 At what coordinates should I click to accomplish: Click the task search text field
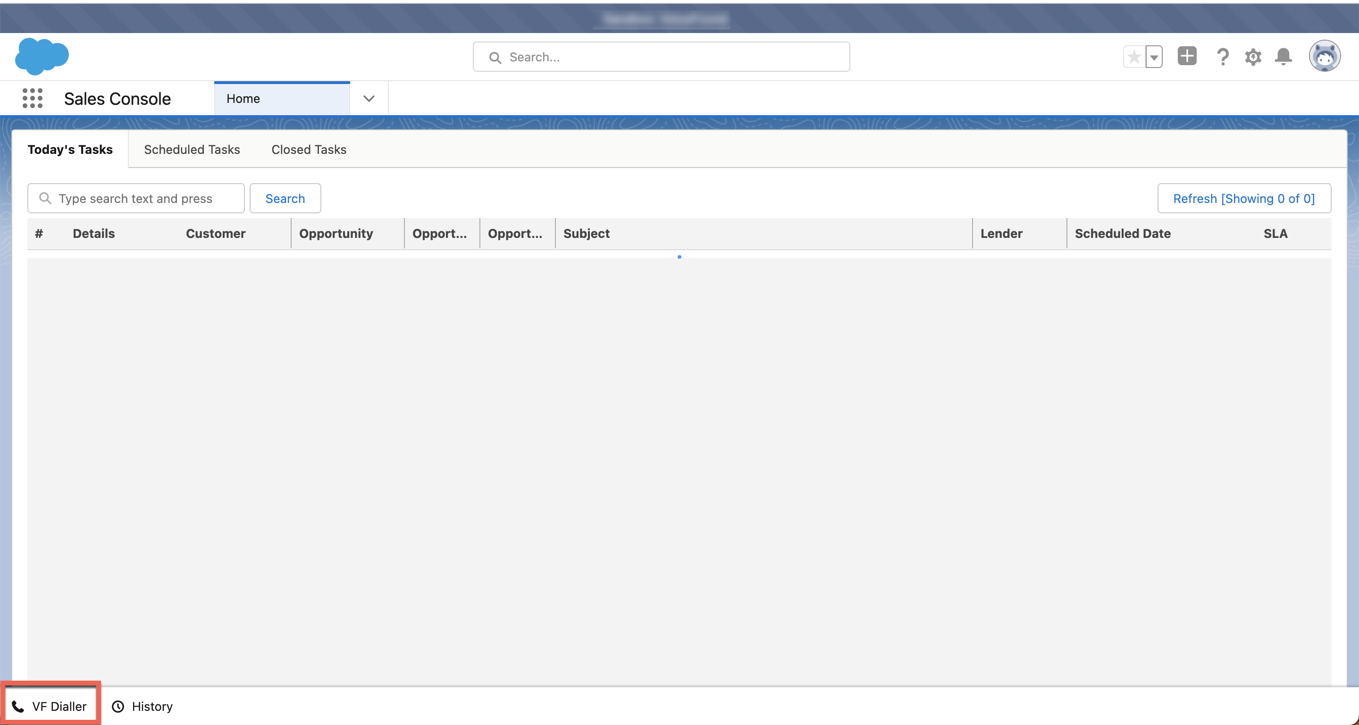click(x=135, y=198)
